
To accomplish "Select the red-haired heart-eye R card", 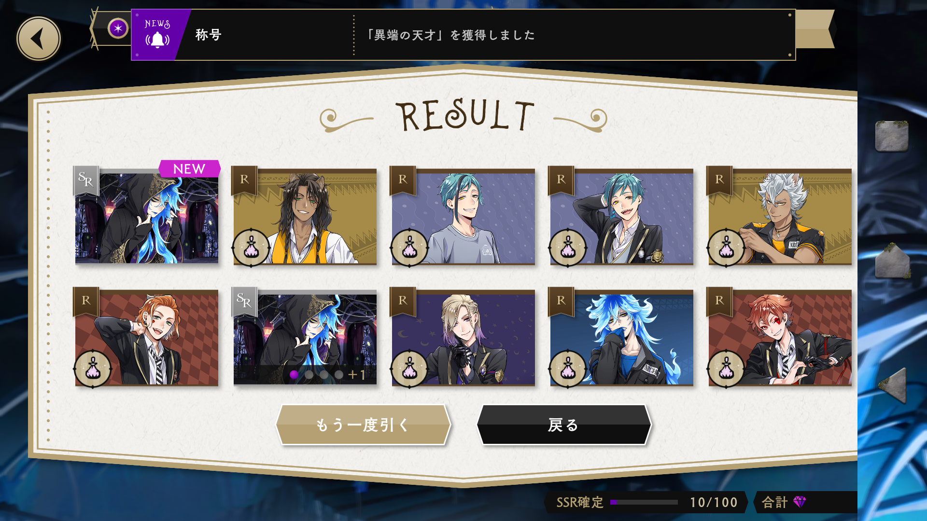I will (780, 337).
